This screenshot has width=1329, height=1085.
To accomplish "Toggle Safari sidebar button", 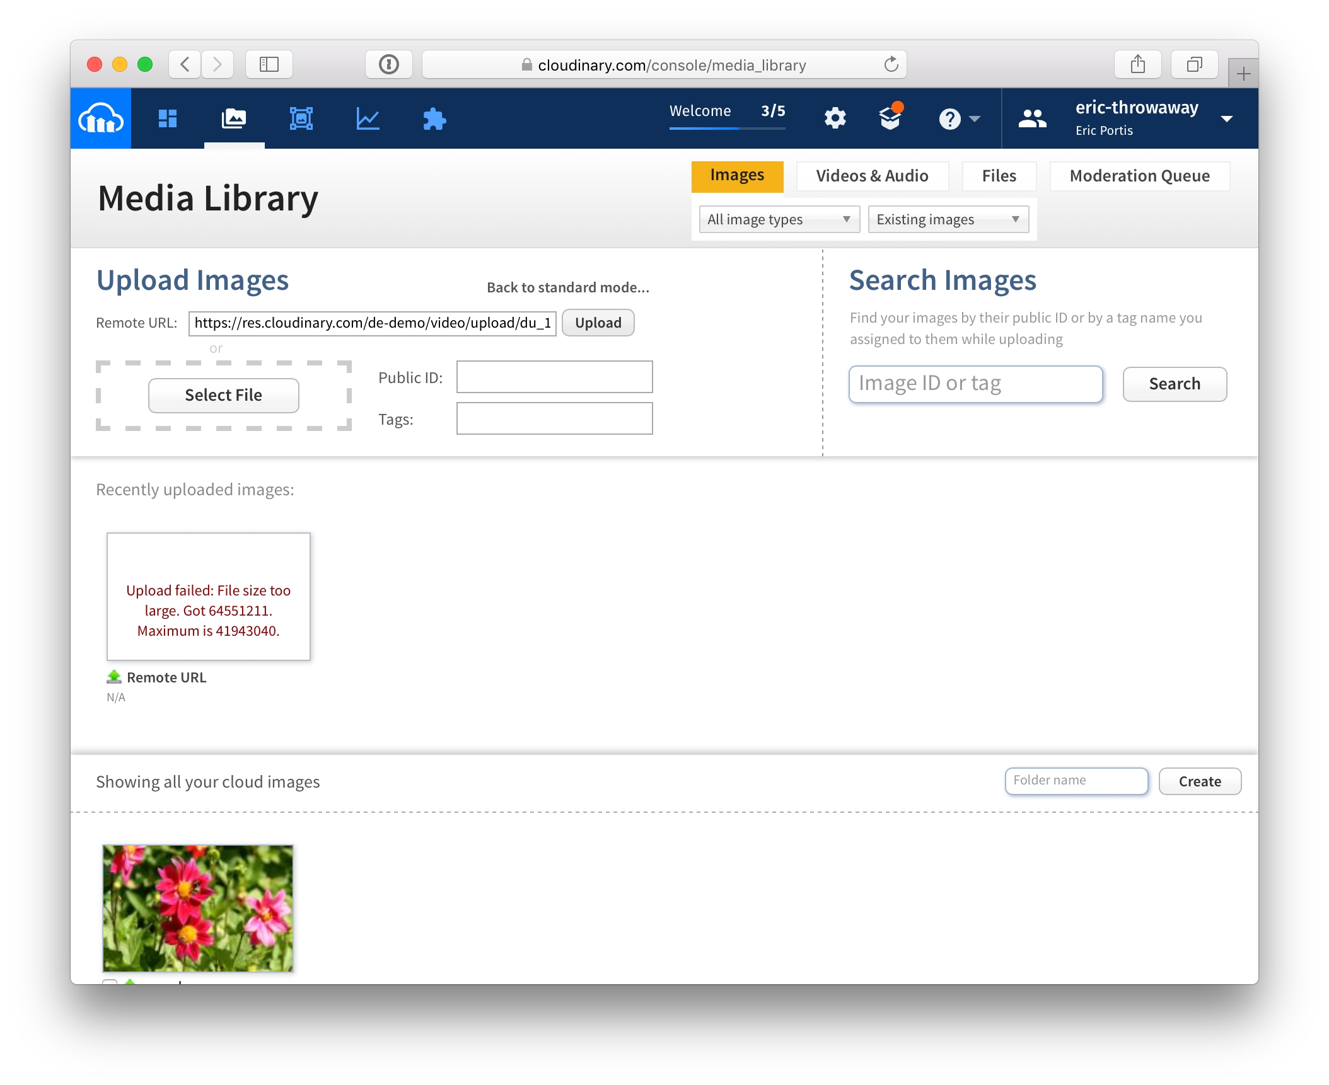I will click(269, 64).
